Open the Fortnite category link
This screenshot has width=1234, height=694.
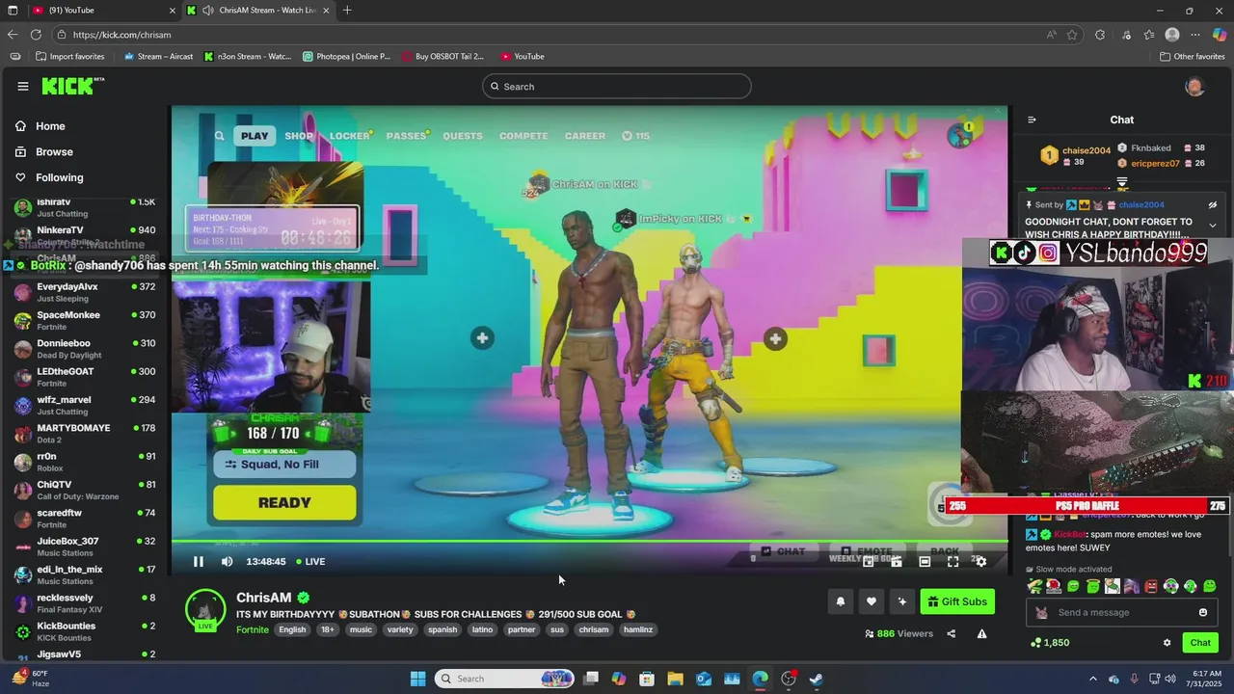click(253, 629)
